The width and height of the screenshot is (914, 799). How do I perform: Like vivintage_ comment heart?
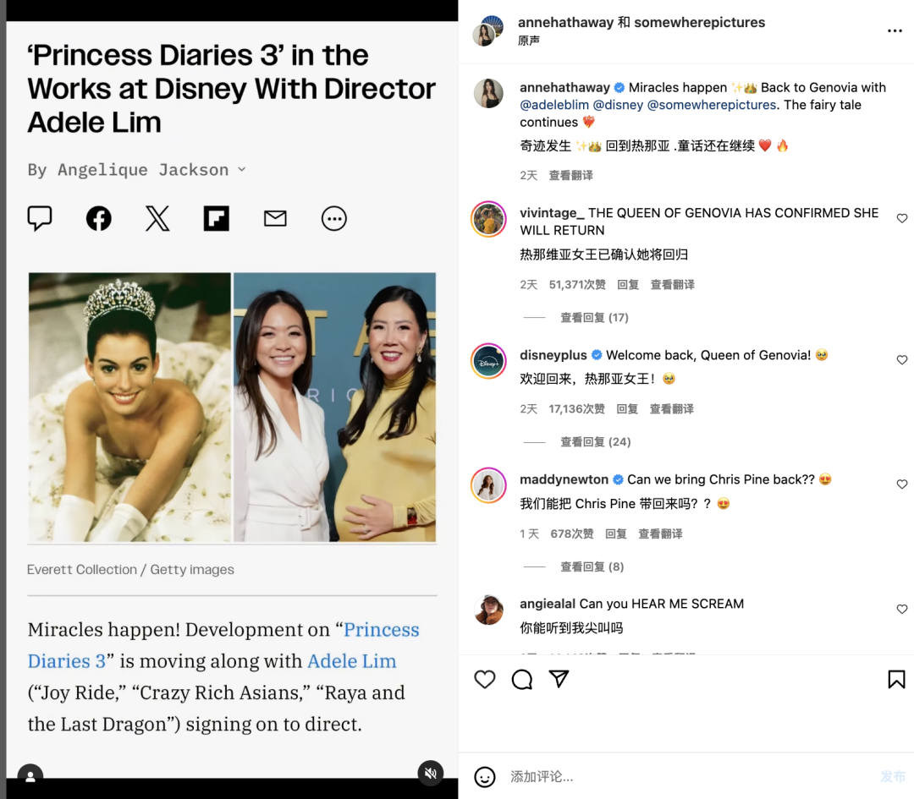(x=902, y=218)
